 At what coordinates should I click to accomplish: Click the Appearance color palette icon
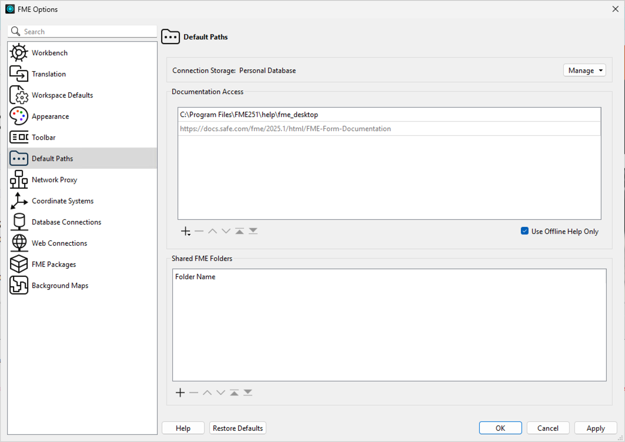[19, 116]
